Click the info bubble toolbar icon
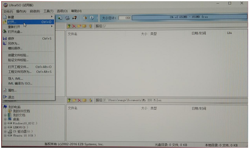Screen dimensions: 249x148 (92, 18)
